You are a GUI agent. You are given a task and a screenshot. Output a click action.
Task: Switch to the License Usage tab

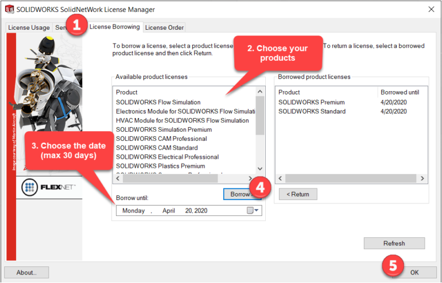click(x=29, y=27)
